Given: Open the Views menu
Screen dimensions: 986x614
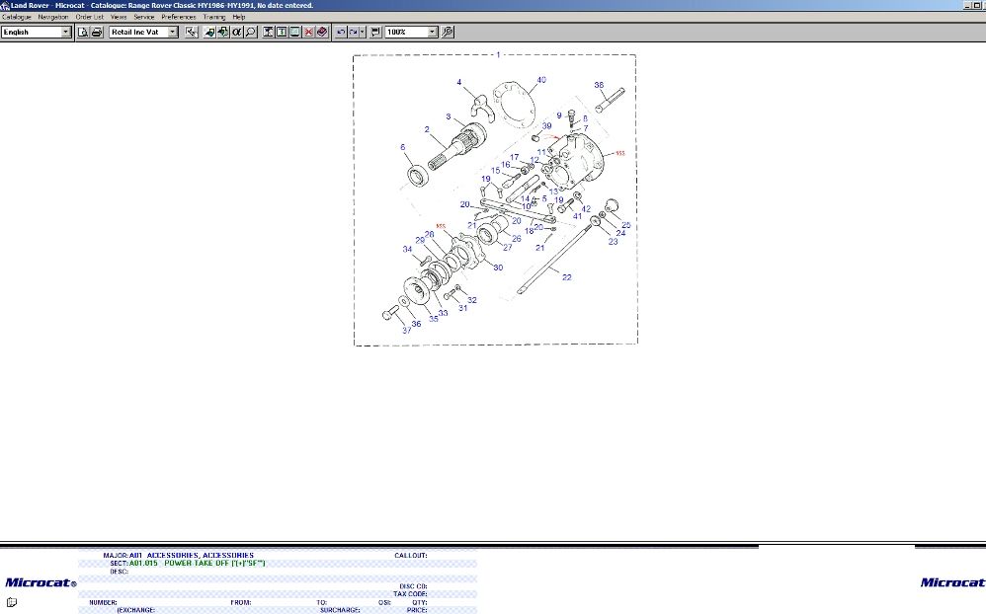Looking at the screenshot, I should tap(119, 17).
